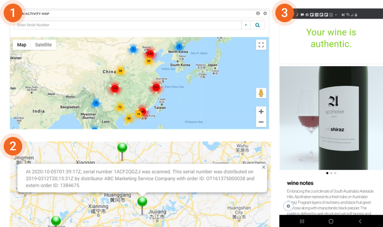Click the serial number search magnifier
Screen dimensions: 383x227
click(x=257, y=25)
